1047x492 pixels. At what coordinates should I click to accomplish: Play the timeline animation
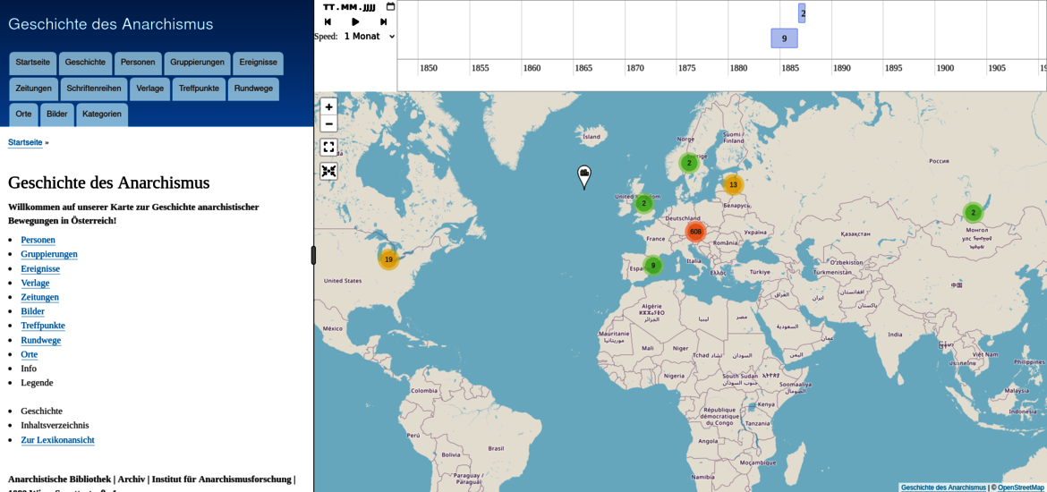(355, 21)
